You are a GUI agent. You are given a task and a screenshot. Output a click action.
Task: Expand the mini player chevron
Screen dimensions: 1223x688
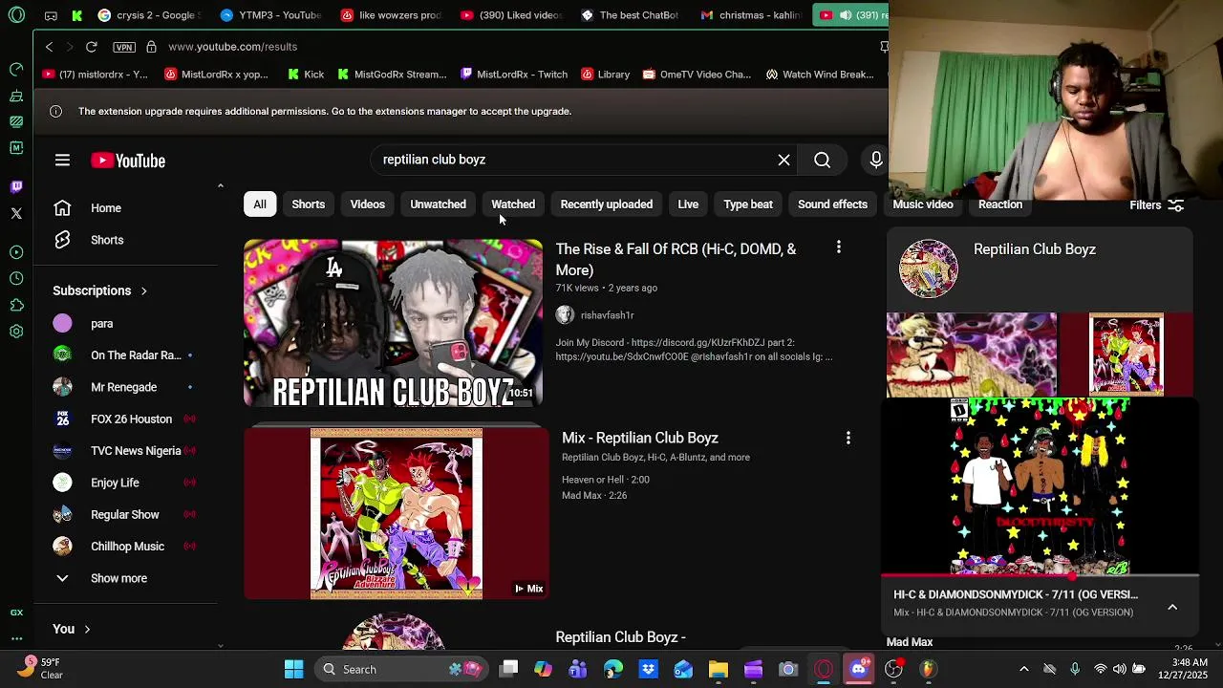(x=1172, y=607)
